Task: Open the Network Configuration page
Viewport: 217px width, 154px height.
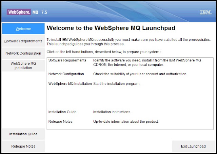Action: [23, 53]
